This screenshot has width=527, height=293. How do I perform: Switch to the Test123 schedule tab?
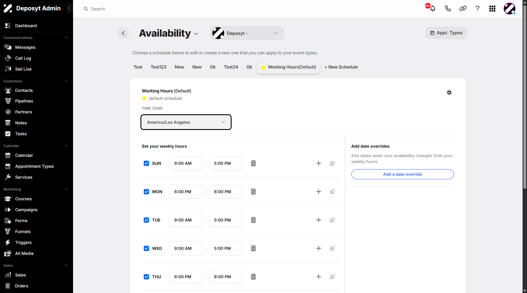[159, 67]
